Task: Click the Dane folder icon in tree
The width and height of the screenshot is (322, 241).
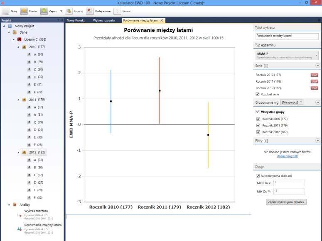Action: coord(15,32)
